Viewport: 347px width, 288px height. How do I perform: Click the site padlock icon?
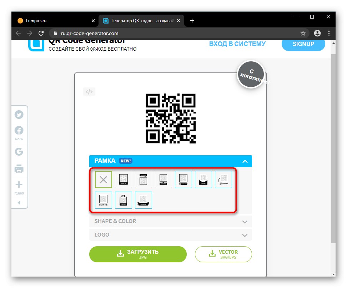pyautogui.click(x=55, y=33)
